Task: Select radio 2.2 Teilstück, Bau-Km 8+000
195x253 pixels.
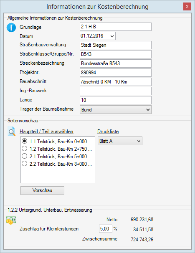Action: (24, 164)
